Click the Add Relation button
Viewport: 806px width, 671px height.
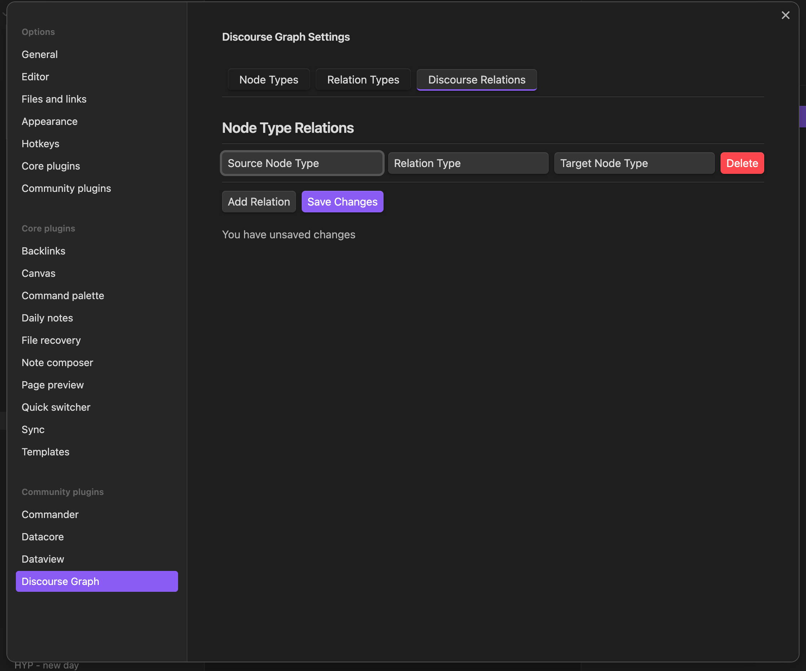(x=259, y=202)
